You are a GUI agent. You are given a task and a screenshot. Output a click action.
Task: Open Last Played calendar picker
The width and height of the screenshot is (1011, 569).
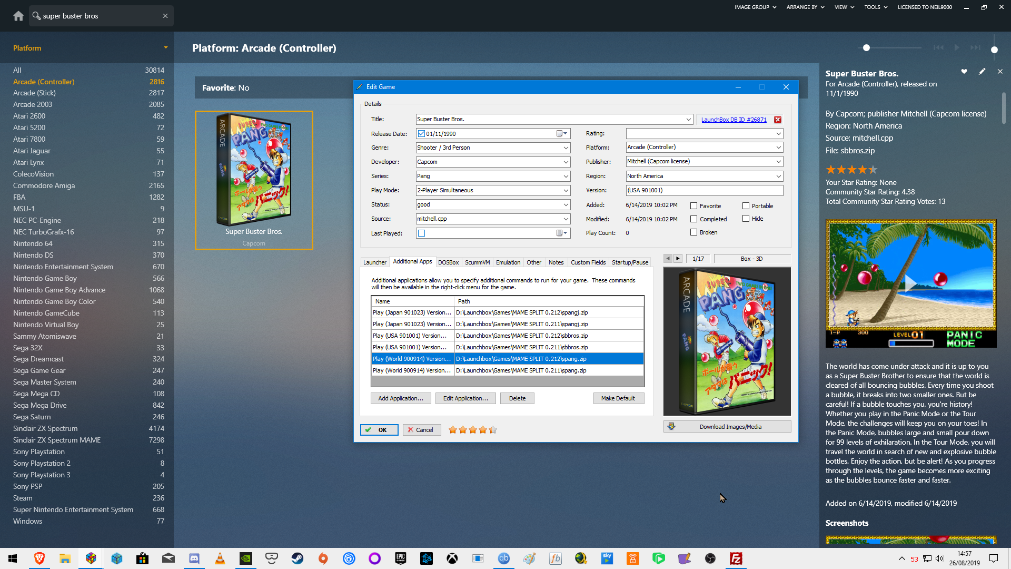click(562, 233)
